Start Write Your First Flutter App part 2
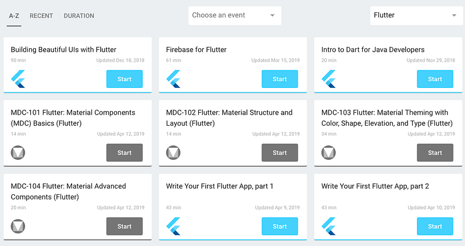 (435, 226)
